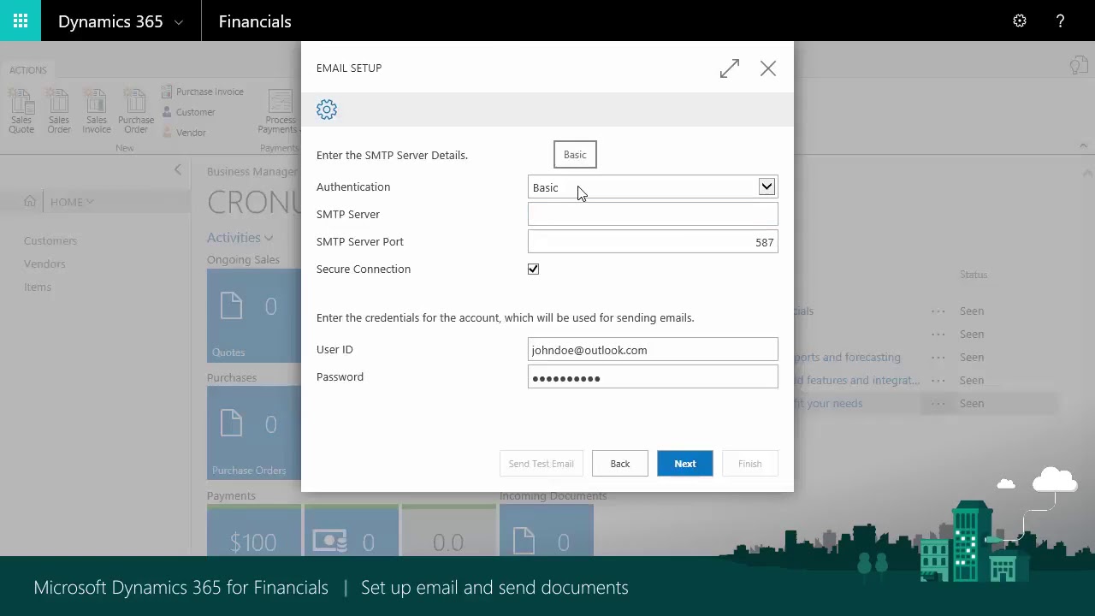Click the Sales Quote ribbon icon

point(21,111)
